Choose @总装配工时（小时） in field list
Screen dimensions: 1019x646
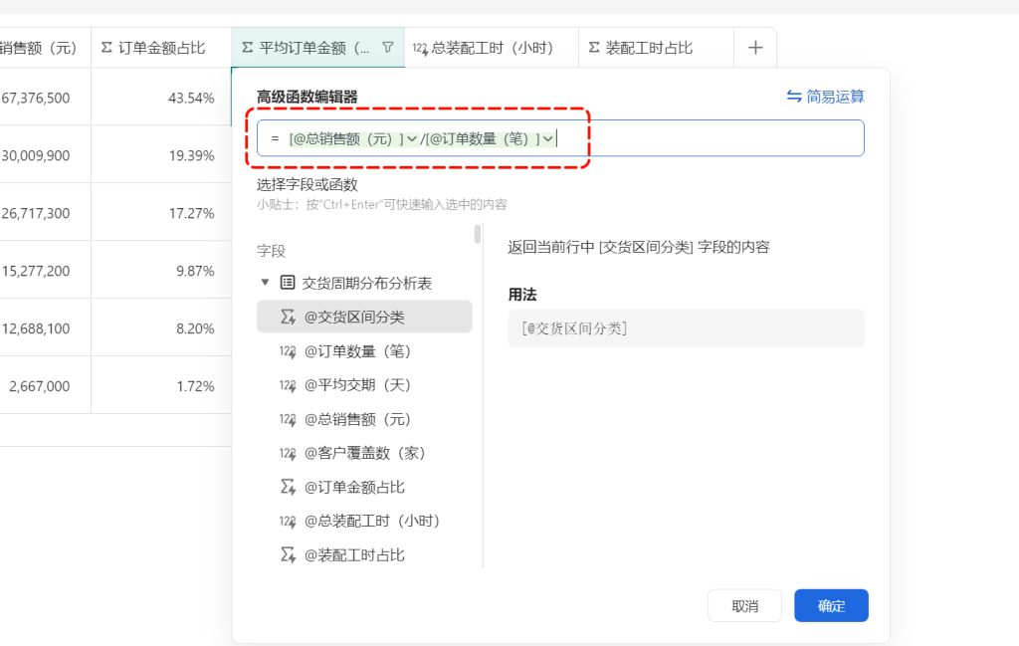coord(364,521)
